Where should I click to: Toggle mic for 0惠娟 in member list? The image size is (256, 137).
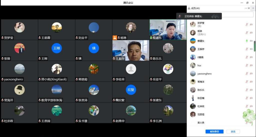point(247,57)
